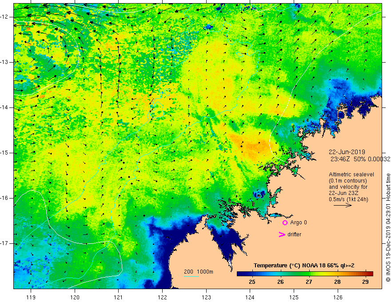
Task: Click the 'Altimetric sealevel' caption line
Action: point(351,175)
